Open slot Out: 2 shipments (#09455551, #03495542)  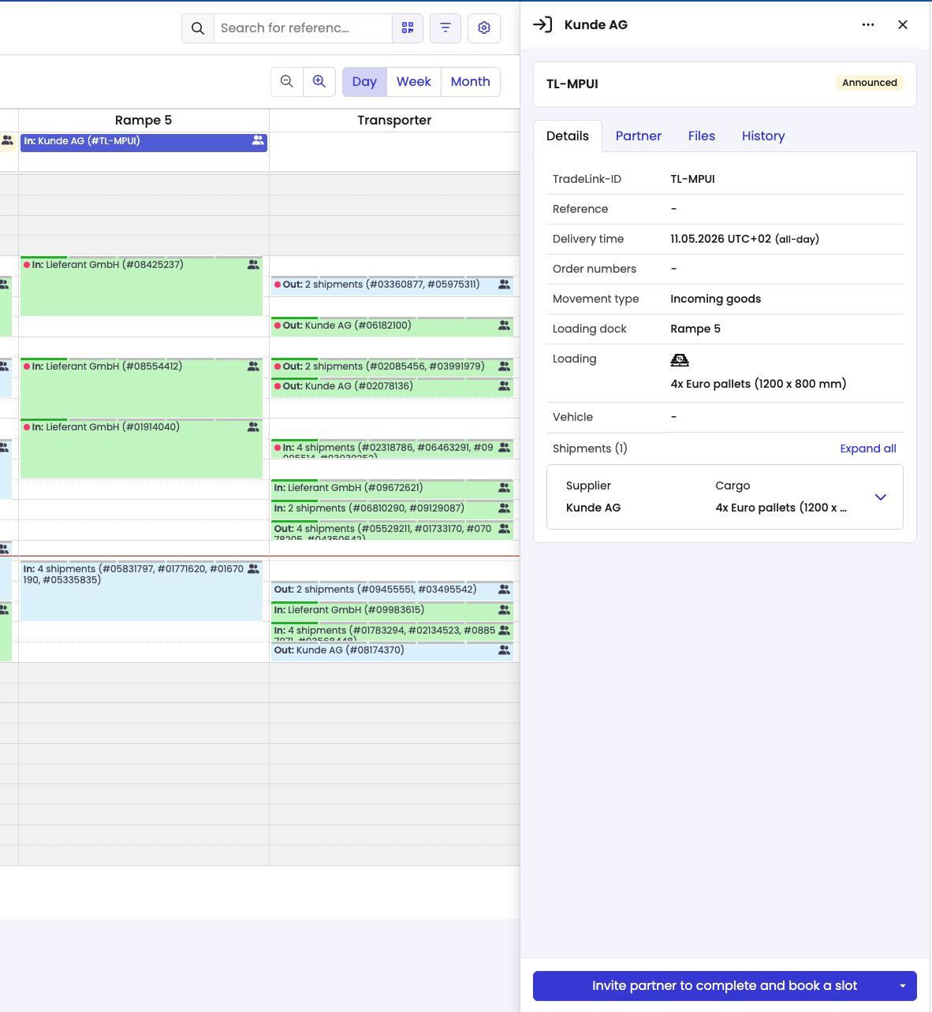point(393,591)
